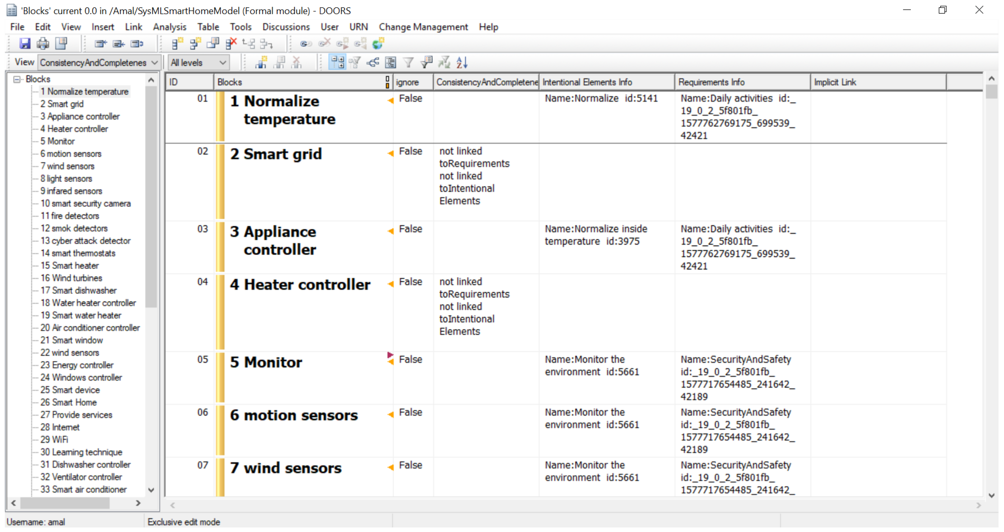The height and width of the screenshot is (532, 1004).
Task: Click the main table scroll down arrow
Action: coord(992,496)
